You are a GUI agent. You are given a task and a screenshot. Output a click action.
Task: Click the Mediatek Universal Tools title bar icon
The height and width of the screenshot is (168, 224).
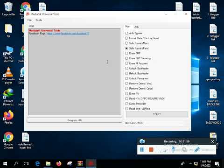tap(28, 14)
